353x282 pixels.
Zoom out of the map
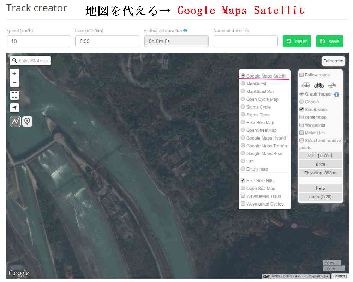(14, 82)
